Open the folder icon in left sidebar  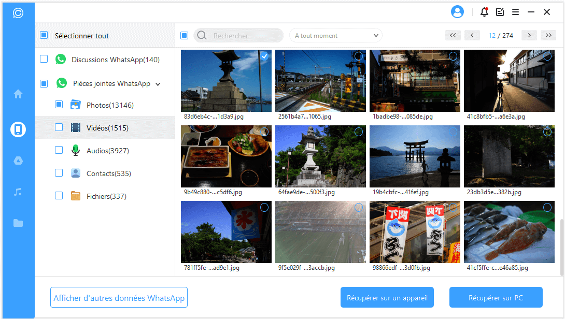click(18, 223)
